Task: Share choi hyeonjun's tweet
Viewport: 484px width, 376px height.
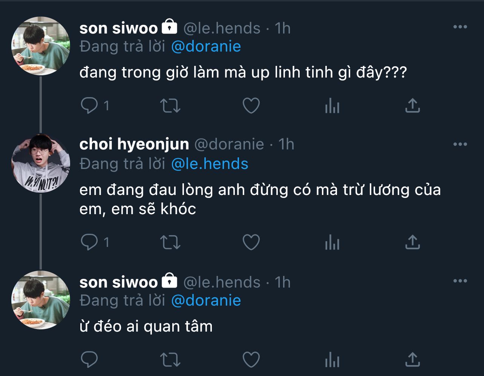Action: point(412,242)
